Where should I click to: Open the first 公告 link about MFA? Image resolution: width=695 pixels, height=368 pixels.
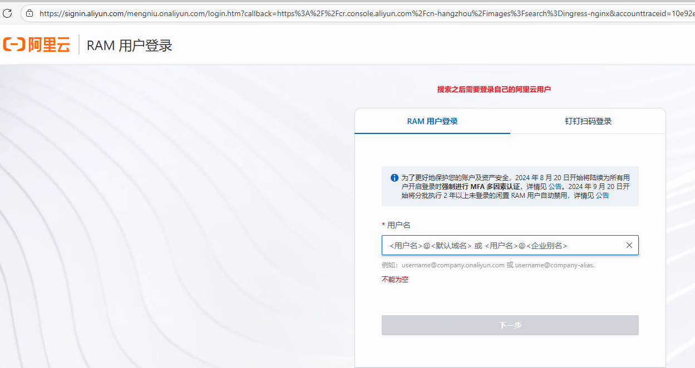click(555, 187)
